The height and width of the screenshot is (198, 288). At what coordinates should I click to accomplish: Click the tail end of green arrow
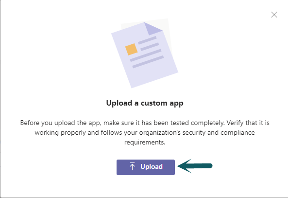(208, 166)
